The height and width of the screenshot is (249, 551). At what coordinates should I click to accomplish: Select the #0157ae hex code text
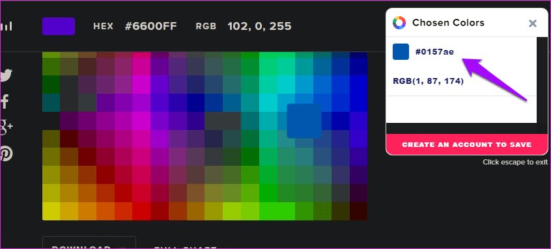click(x=434, y=52)
